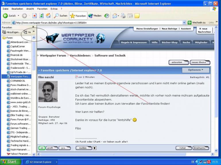Open Yahoo! Finanzen favorite
Screen dimensions: 221x165
(19, 154)
